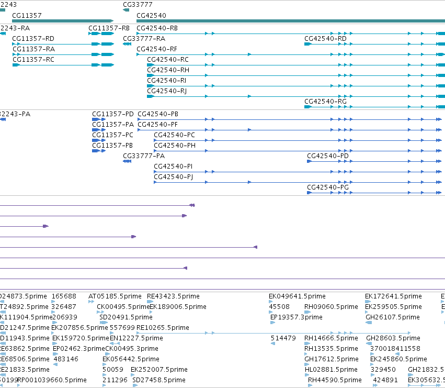
Task: Click EST label RE43423.5prime
Action: [x=173, y=296]
